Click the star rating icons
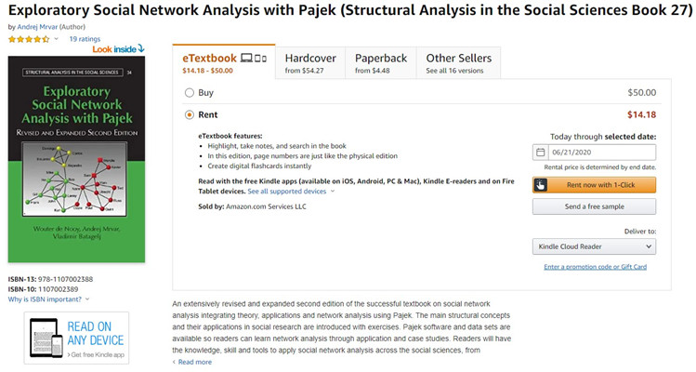This screenshot has width=696, height=372. [x=29, y=40]
